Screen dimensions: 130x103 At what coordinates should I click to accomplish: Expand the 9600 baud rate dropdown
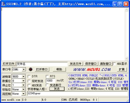(23, 76)
